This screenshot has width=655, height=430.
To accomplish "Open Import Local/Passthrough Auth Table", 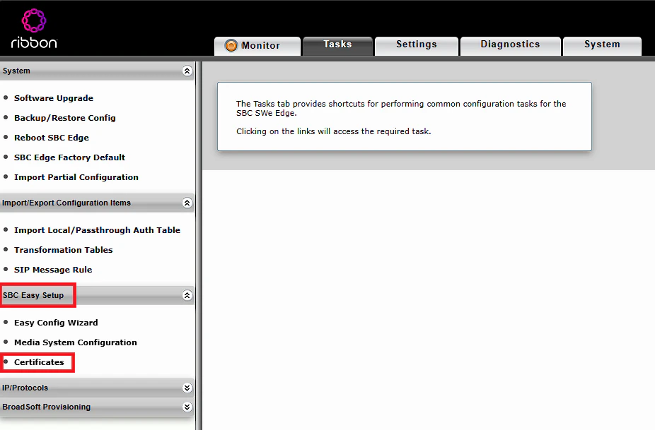I will pyautogui.click(x=97, y=230).
